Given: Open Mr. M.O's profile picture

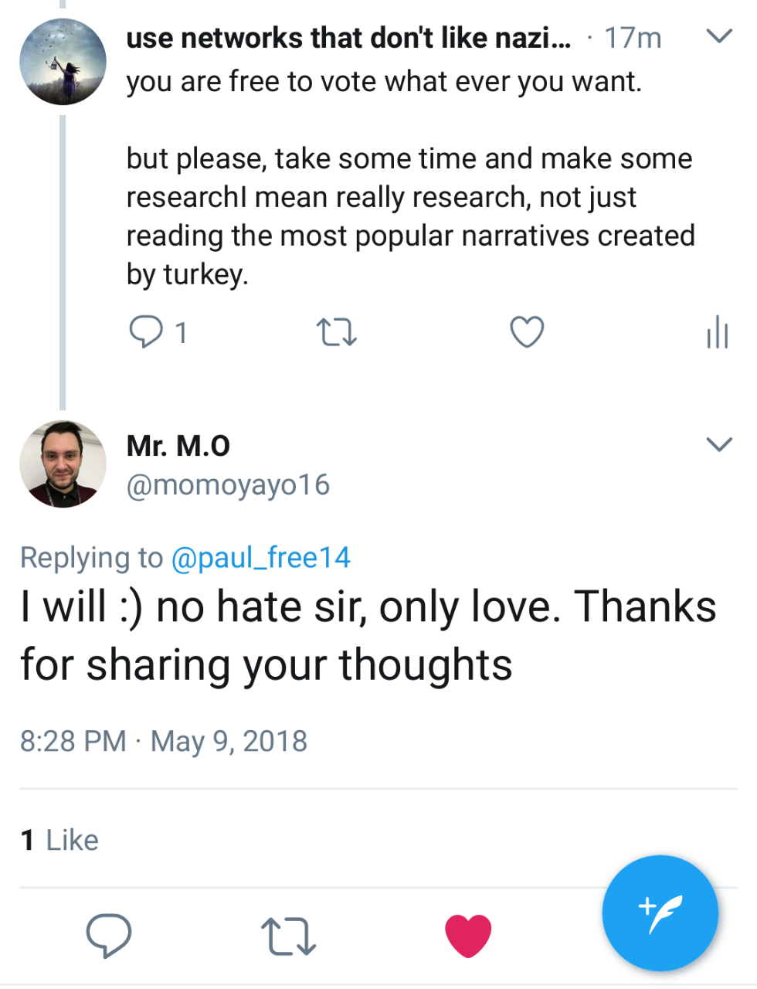Looking at the screenshot, I should 63,464.
